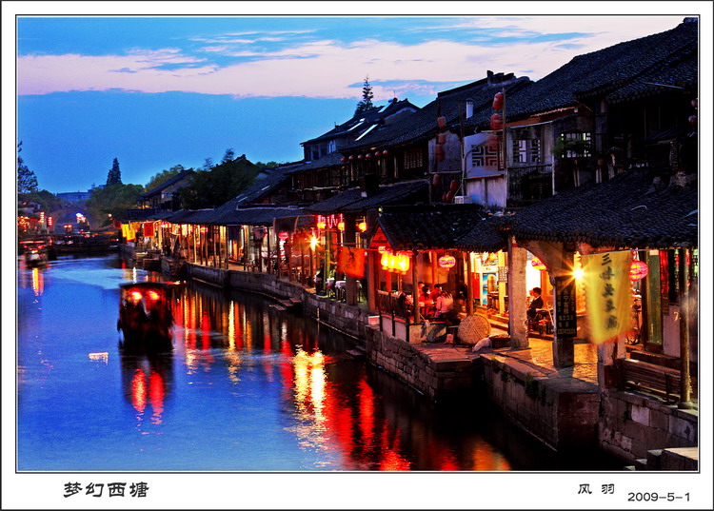
Task: Click the boat's red reflection in the water
Action: click(147, 388)
